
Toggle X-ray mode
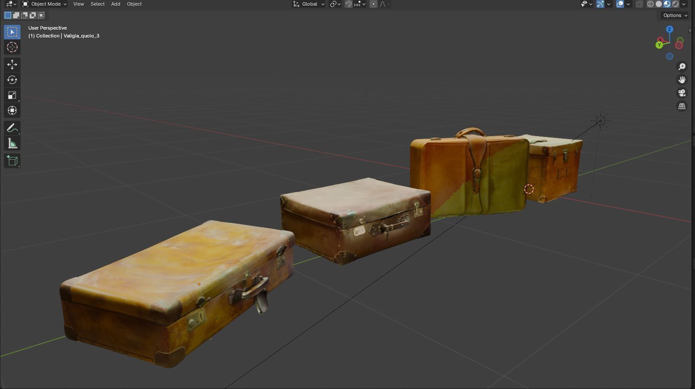(x=639, y=4)
